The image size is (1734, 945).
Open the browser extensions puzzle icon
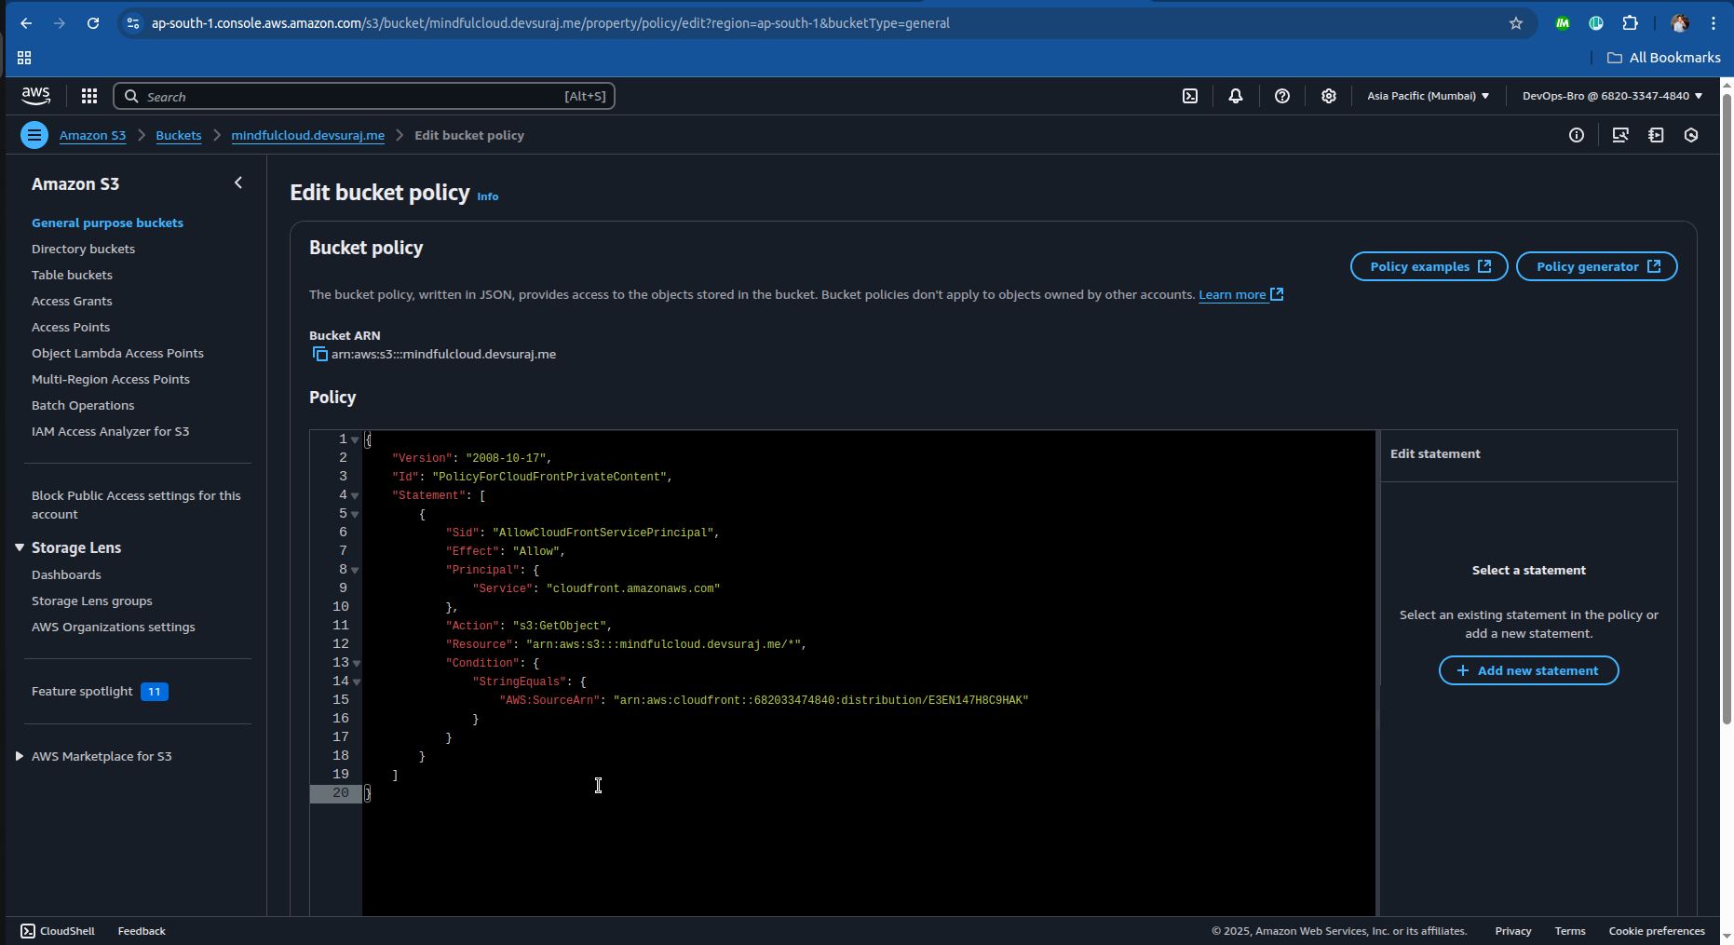pyautogui.click(x=1630, y=23)
